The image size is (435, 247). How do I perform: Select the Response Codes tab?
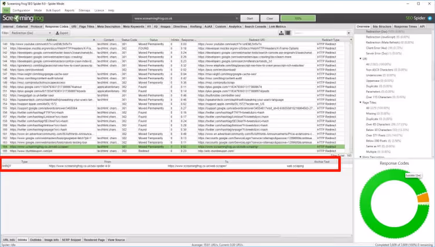57,27
